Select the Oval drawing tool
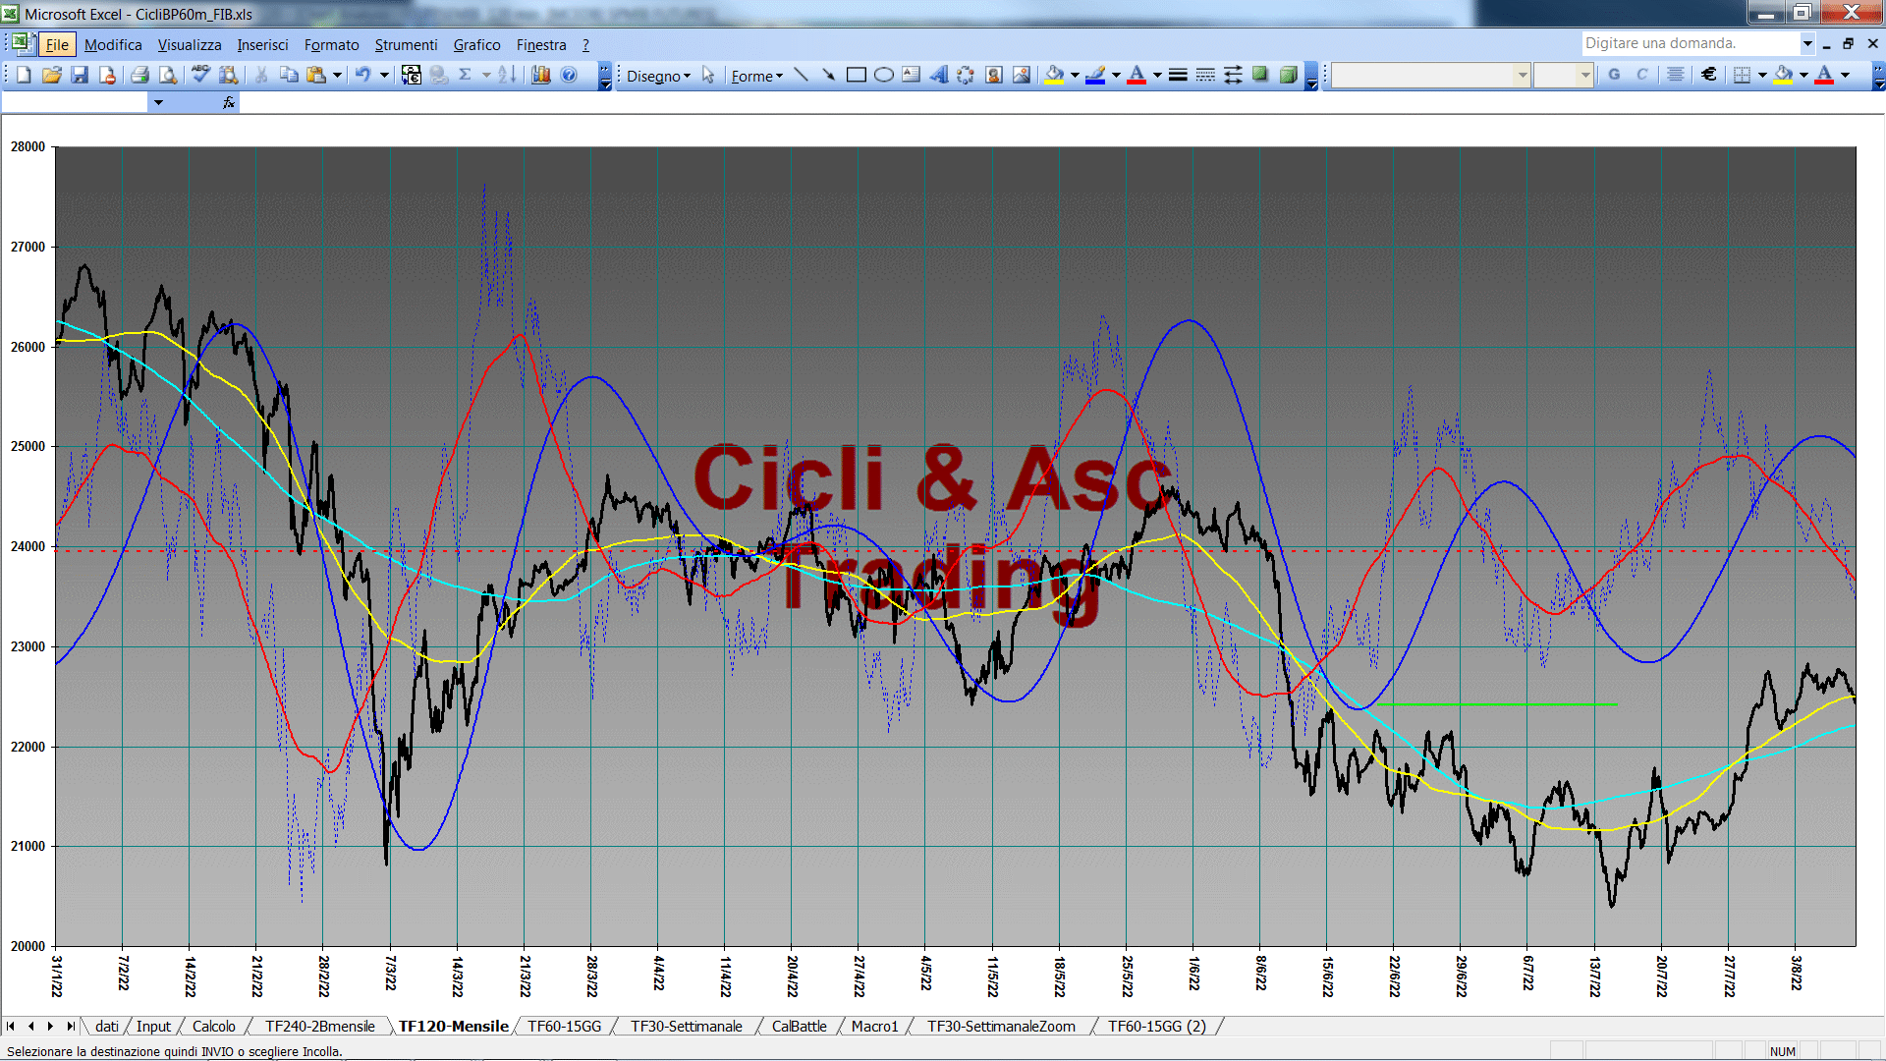 [x=884, y=75]
